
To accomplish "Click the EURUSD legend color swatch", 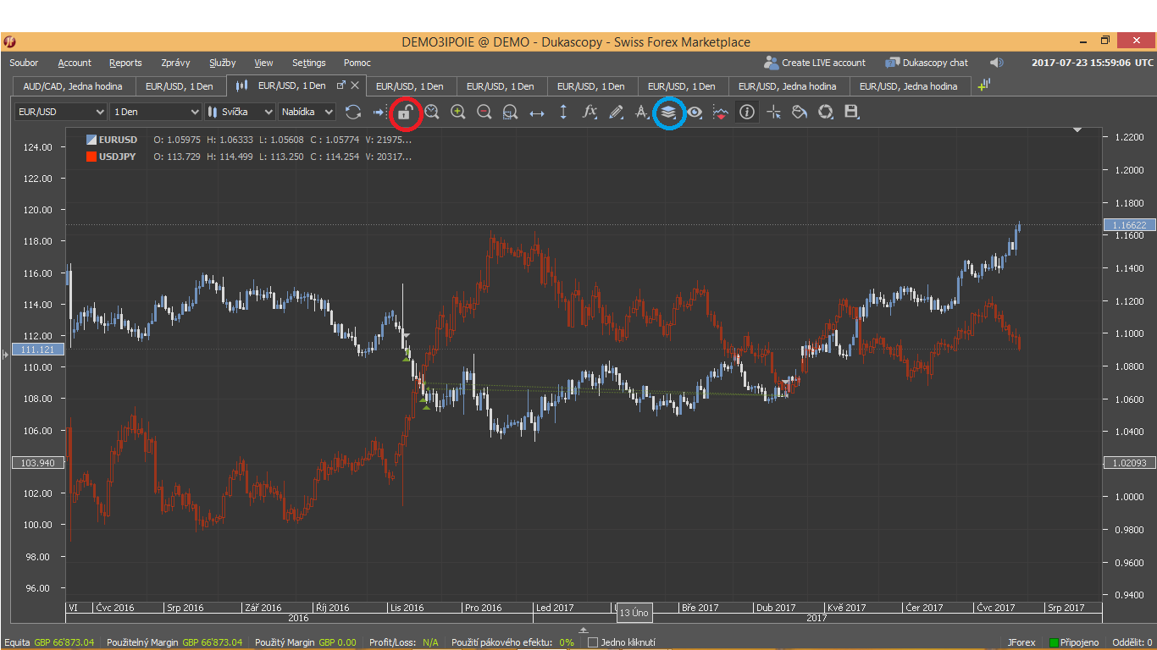I will point(91,140).
